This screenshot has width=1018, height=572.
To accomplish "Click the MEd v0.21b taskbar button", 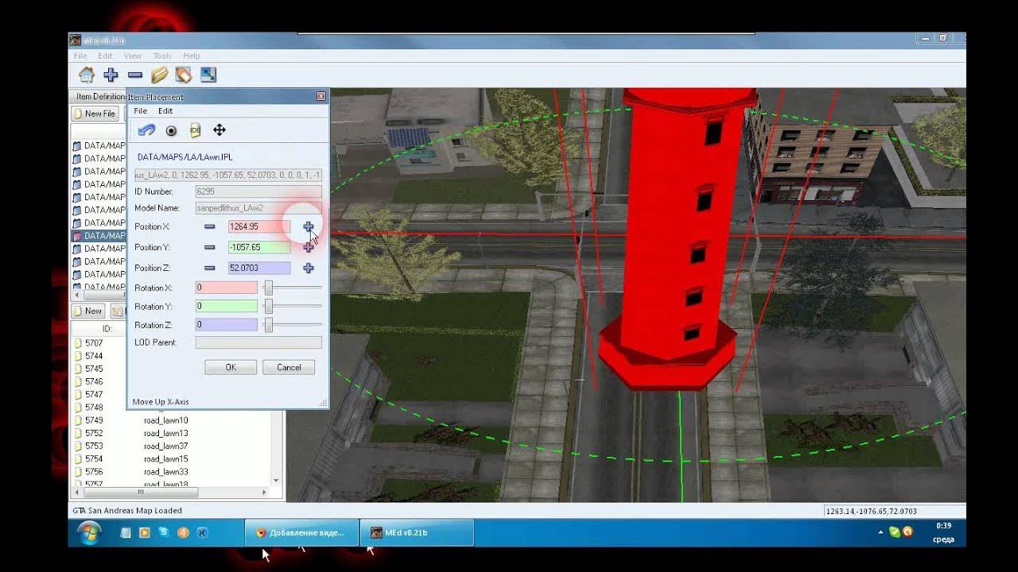I will (417, 532).
